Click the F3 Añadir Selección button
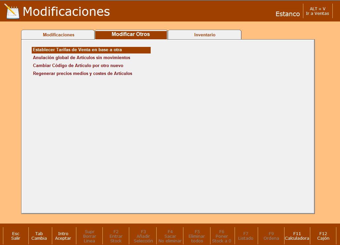 click(x=143, y=236)
